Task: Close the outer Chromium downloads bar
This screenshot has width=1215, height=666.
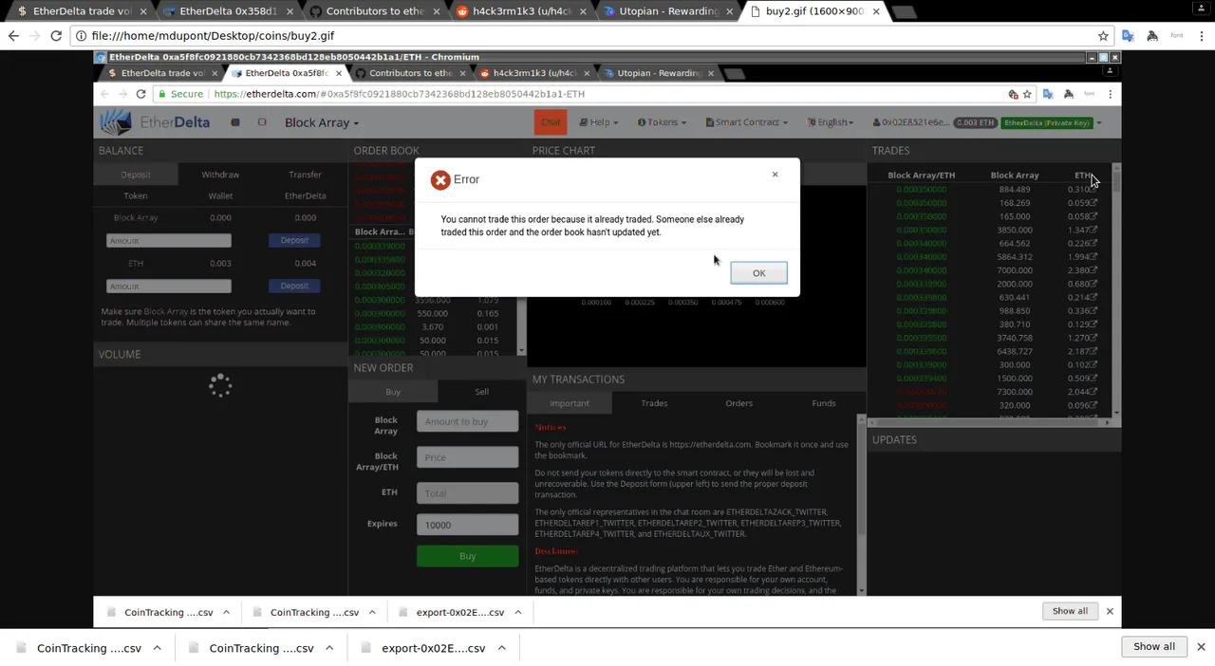Action: pyautogui.click(x=1201, y=647)
